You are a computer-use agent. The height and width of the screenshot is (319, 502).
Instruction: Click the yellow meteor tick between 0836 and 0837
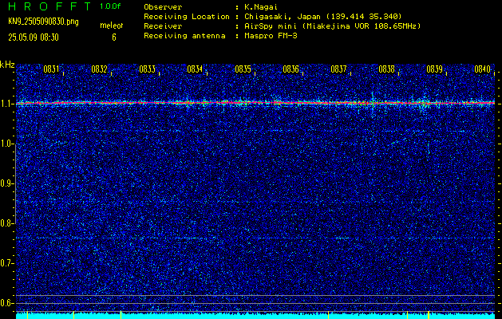(x=328, y=315)
